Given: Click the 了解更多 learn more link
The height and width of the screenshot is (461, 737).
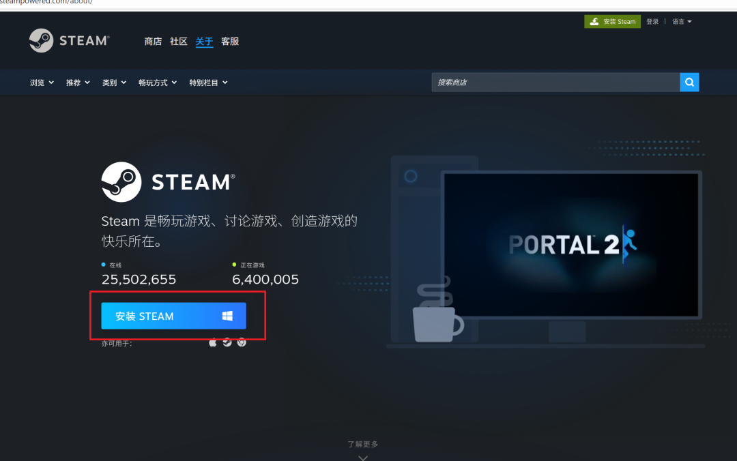Looking at the screenshot, I should click(362, 444).
